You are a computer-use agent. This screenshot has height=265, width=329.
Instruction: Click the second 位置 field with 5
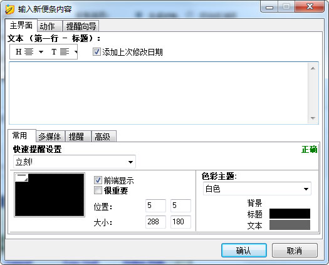click(180, 205)
